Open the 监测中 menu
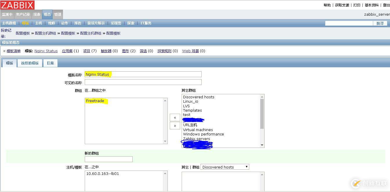 [x=7, y=14]
